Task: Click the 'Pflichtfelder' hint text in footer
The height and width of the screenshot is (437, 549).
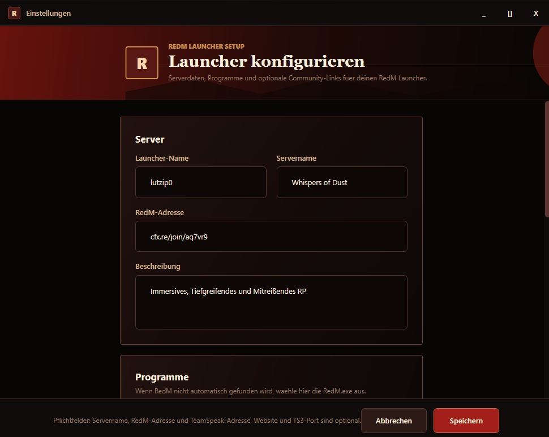Action: (207, 421)
